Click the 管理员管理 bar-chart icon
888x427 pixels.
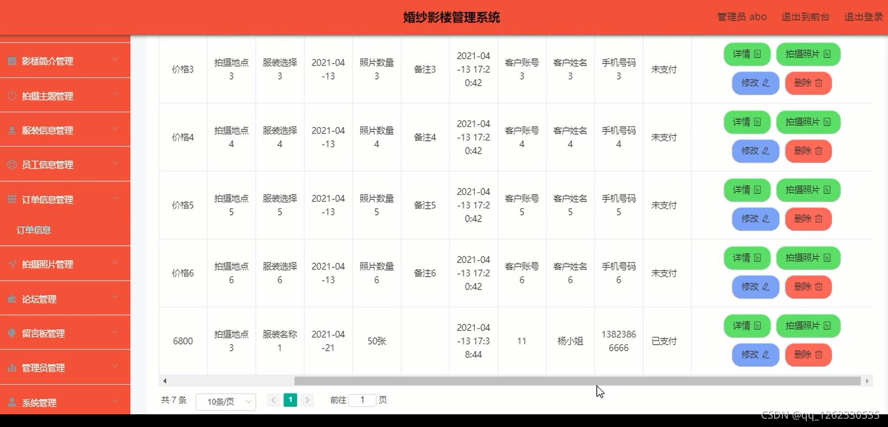[x=12, y=367]
